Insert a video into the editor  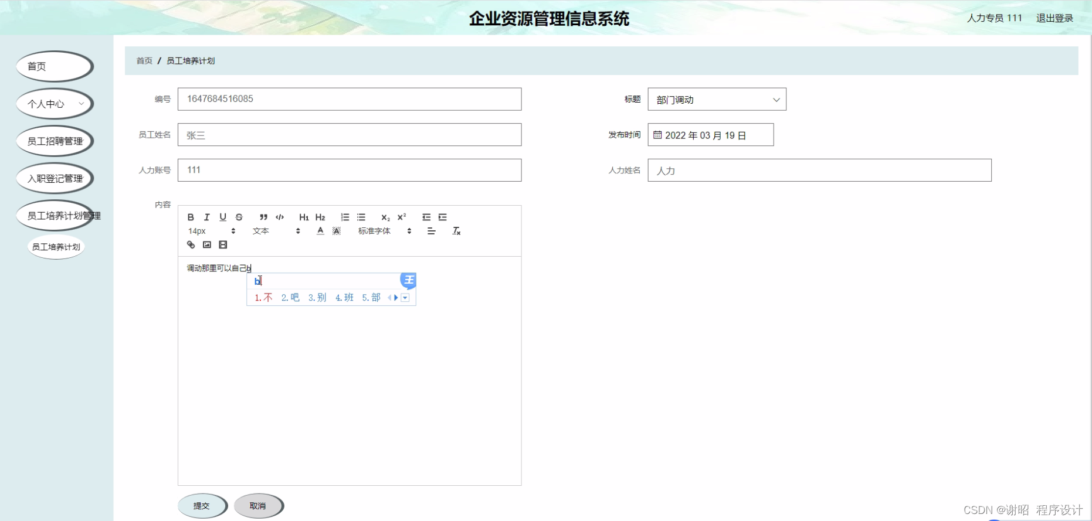[223, 244]
